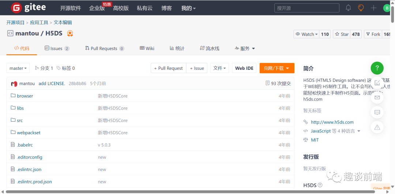This screenshot has height=194, width=395.
Task: Switch to the 代码 tab
Action: 22,48
